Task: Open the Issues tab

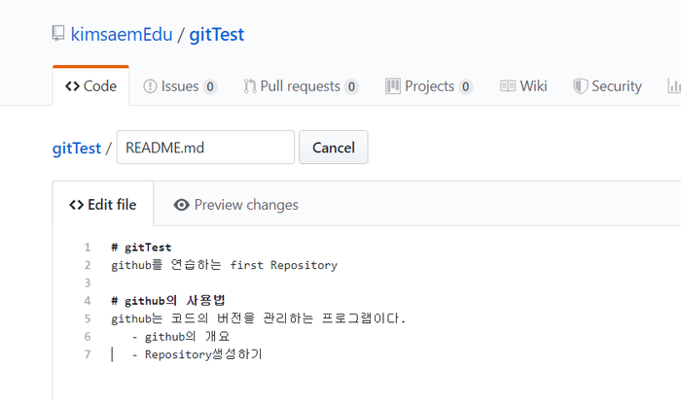Action: coord(180,86)
